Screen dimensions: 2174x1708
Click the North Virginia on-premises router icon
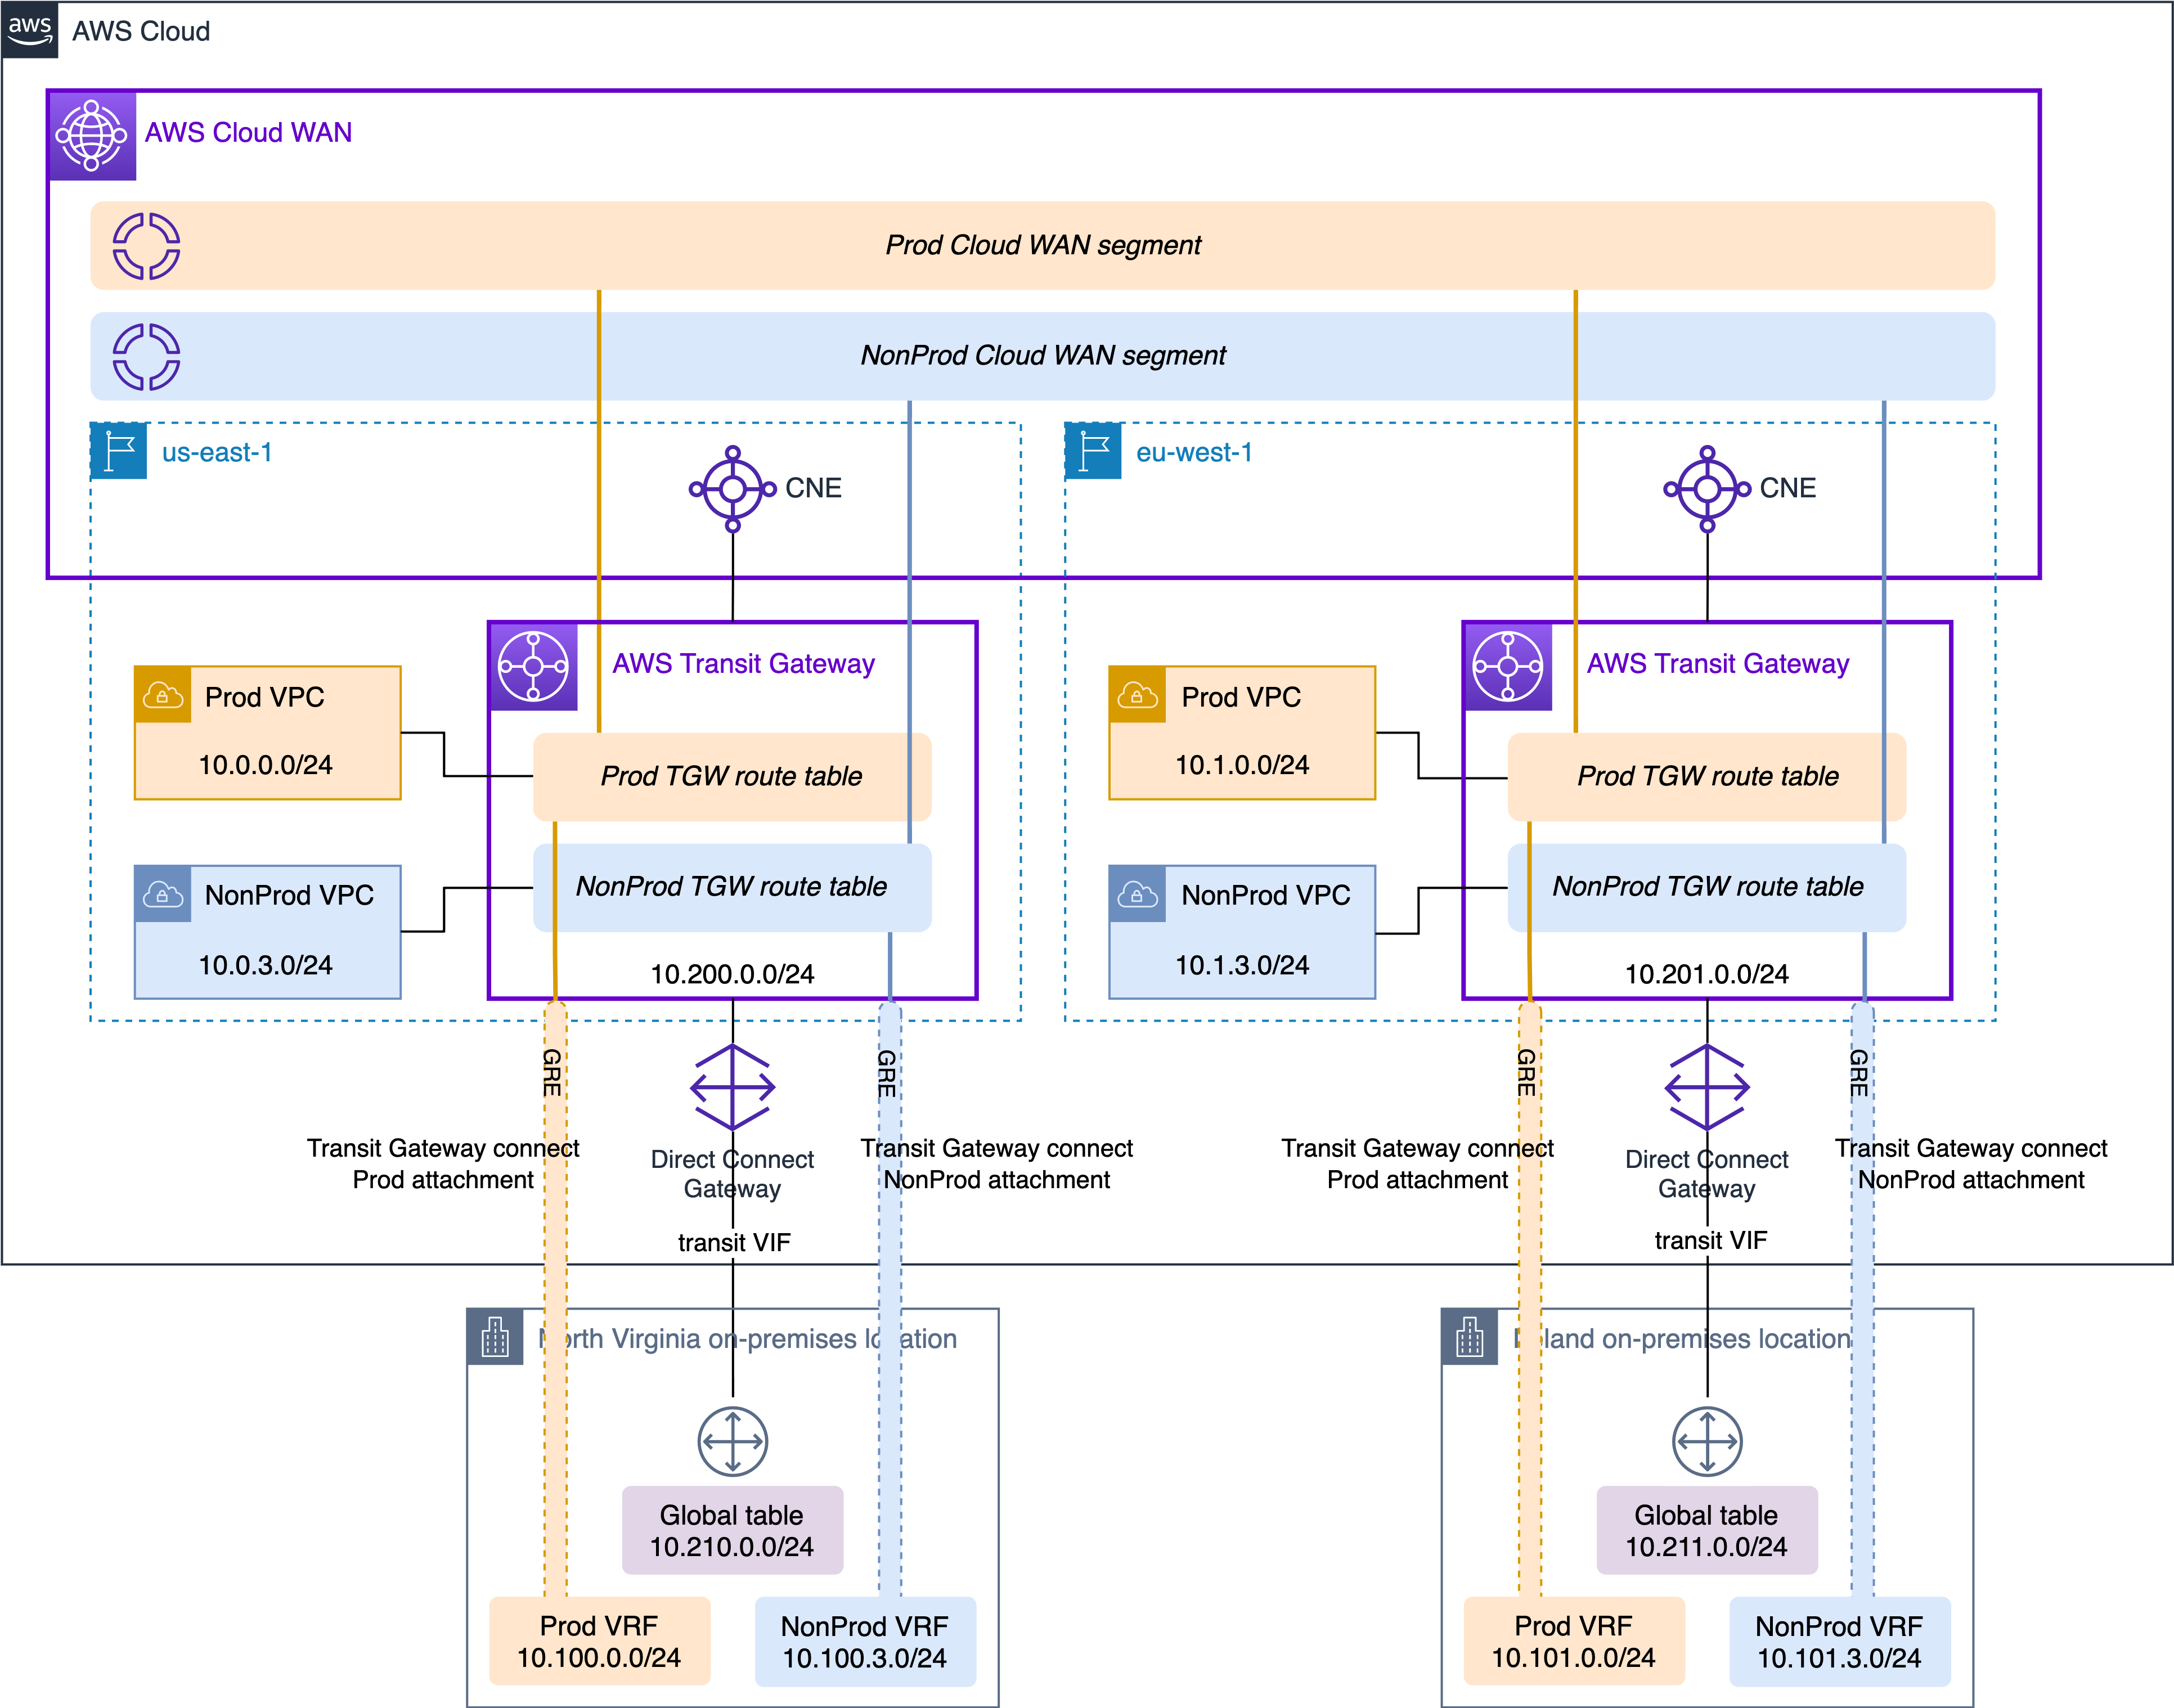[x=733, y=1441]
